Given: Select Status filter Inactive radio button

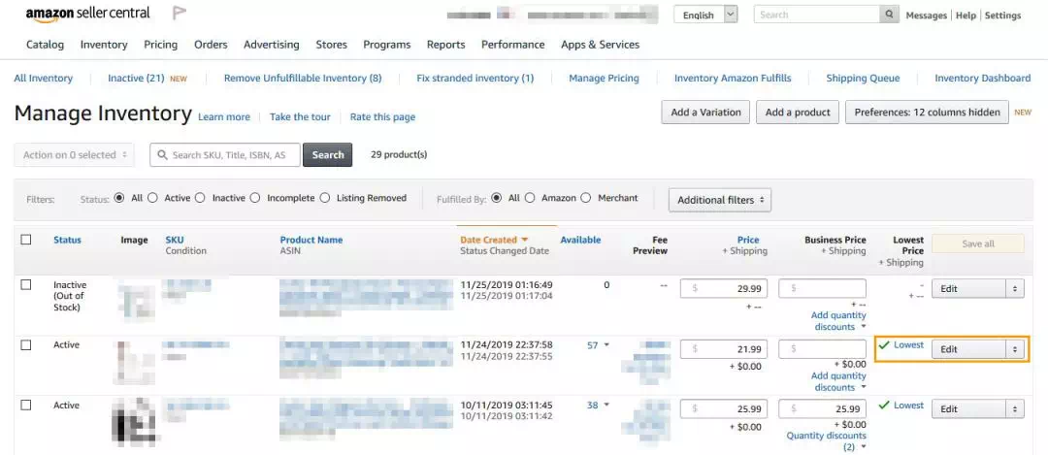Looking at the screenshot, I should click(200, 198).
